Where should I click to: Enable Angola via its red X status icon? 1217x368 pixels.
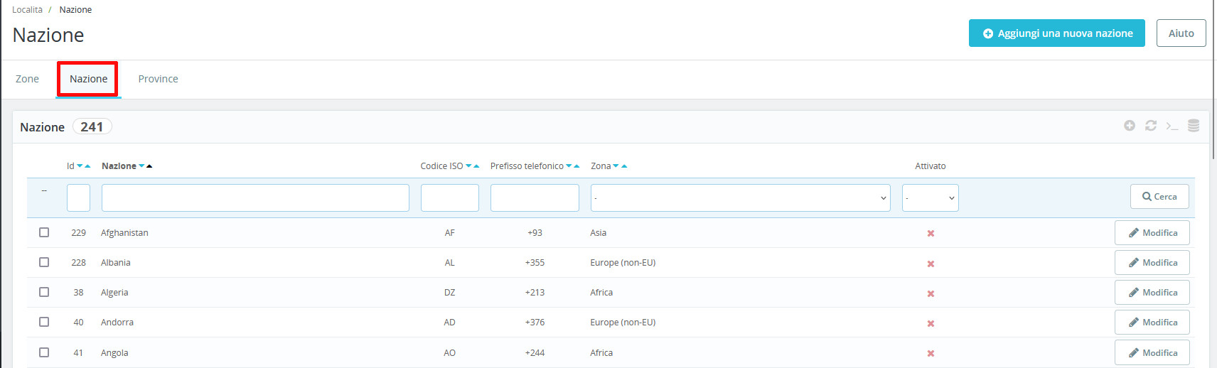point(931,353)
